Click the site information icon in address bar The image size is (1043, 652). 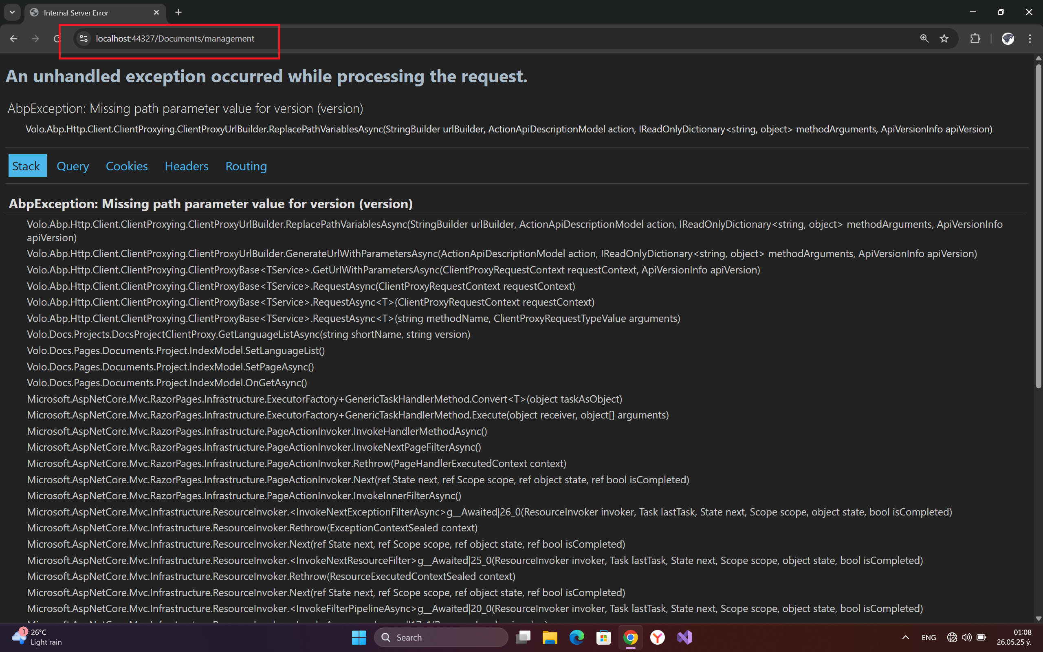84,39
